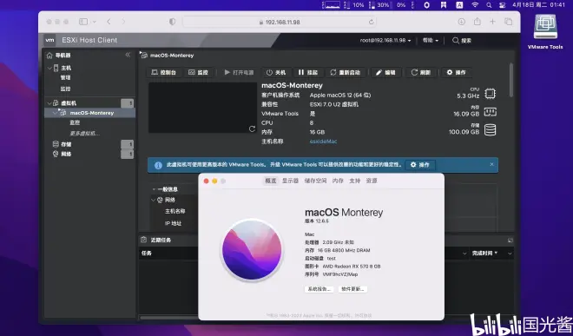The height and width of the screenshot is (336, 573).
Task: Click 更多虚拟机... more VMs entry
Action: coord(84,133)
